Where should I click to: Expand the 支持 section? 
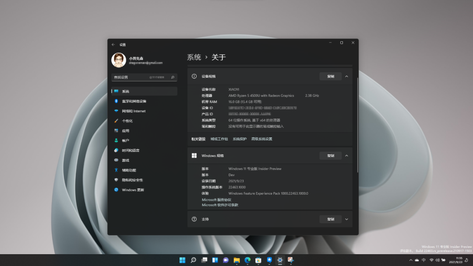[x=346, y=219]
